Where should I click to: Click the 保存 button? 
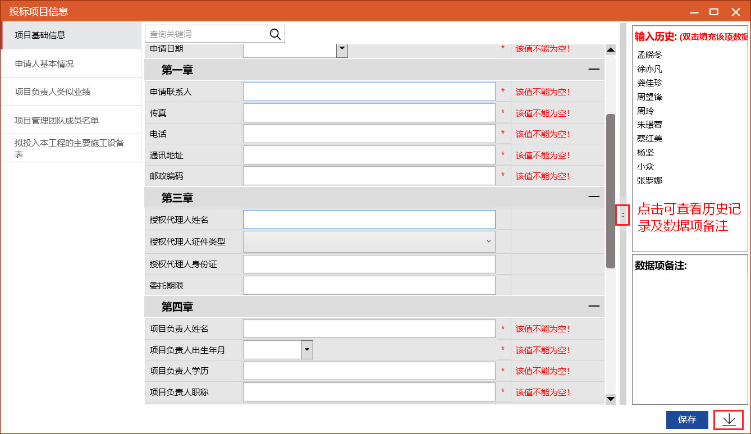[687, 419]
